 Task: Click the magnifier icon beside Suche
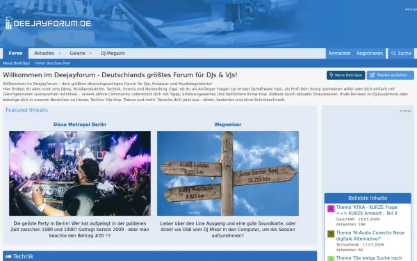393,54
